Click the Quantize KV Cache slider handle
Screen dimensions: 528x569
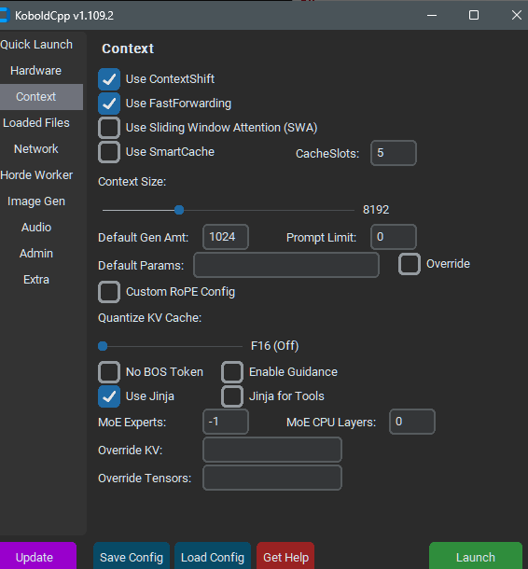click(x=103, y=346)
